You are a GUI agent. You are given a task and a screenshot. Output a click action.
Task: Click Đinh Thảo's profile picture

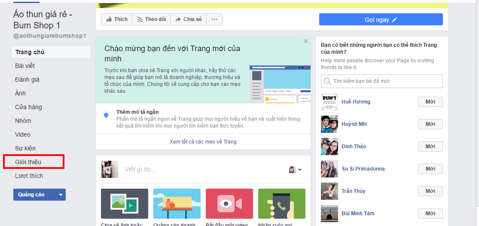click(x=330, y=146)
